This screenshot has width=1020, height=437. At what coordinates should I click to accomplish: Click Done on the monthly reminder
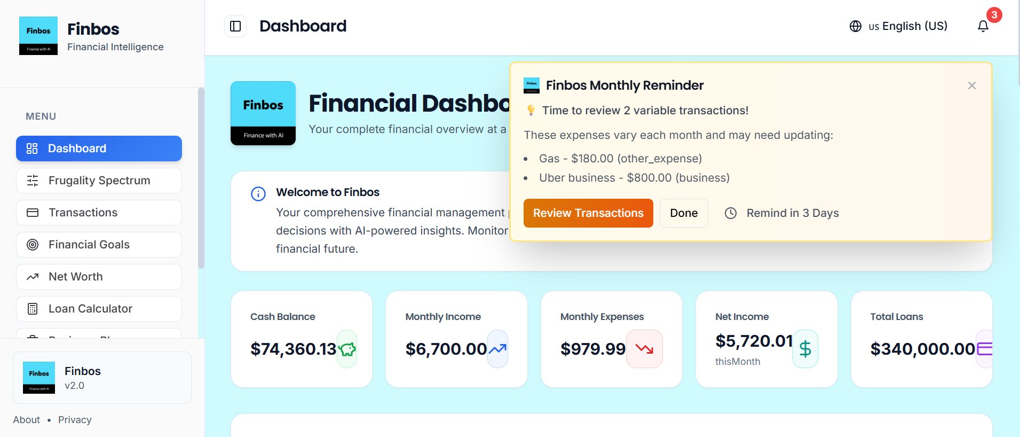point(684,213)
